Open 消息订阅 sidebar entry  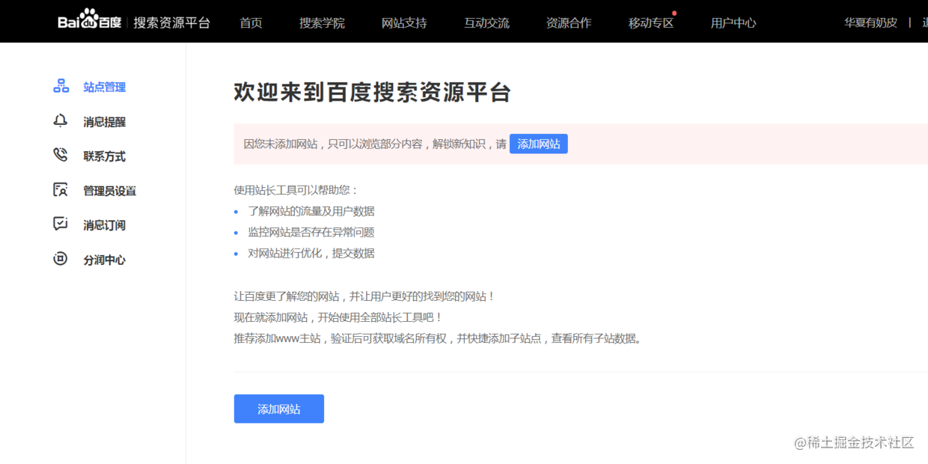click(x=105, y=225)
